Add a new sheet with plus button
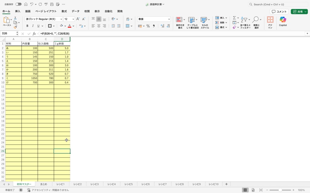Image resolution: width=310 pixels, height=193 pixels. coord(226,184)
